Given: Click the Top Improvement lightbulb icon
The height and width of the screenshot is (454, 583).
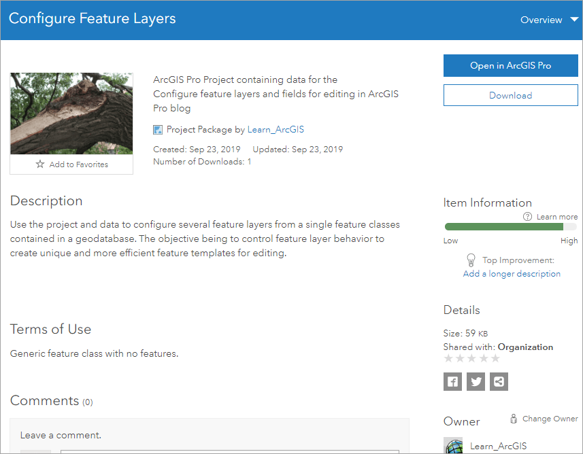Looking at the screenshot, I should pos(471,260).
